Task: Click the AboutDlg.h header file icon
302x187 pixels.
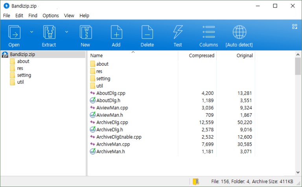Action: coord(93,100)
